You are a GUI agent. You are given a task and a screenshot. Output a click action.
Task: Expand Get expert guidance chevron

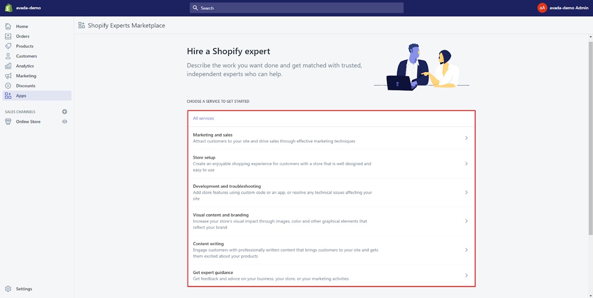click(x=466, y=275)
